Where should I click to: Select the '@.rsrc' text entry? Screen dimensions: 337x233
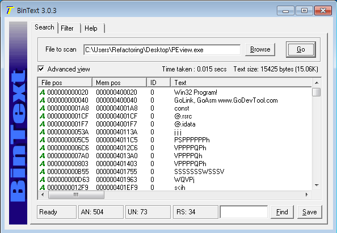(x=183, y=116)
